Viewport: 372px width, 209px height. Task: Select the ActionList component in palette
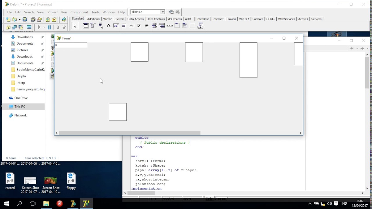(200, 26)
